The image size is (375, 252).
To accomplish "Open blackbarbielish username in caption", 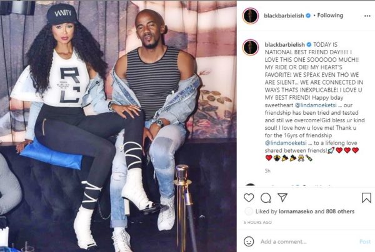I will coord(284,45).
